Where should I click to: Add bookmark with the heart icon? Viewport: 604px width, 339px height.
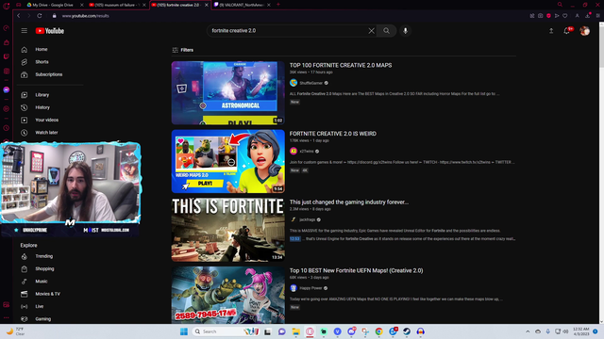pyautogui.click(x=565, y=16)
